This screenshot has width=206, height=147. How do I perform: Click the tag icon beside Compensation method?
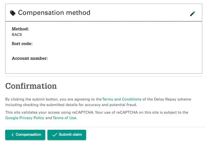click(x=13, y=13)
